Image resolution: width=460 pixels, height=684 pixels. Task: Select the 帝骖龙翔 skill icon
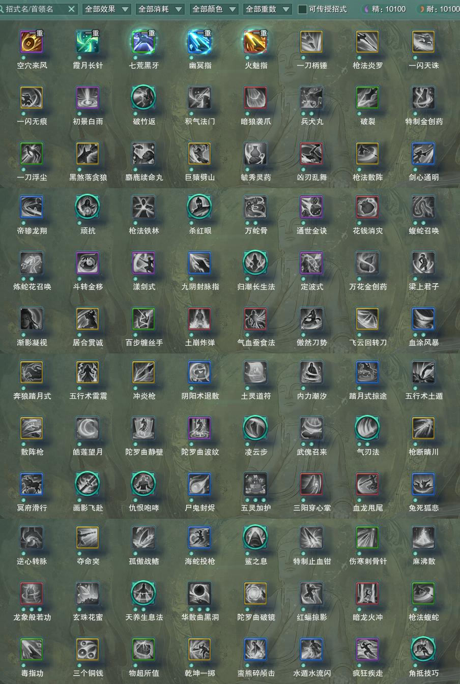click(32, 206)
